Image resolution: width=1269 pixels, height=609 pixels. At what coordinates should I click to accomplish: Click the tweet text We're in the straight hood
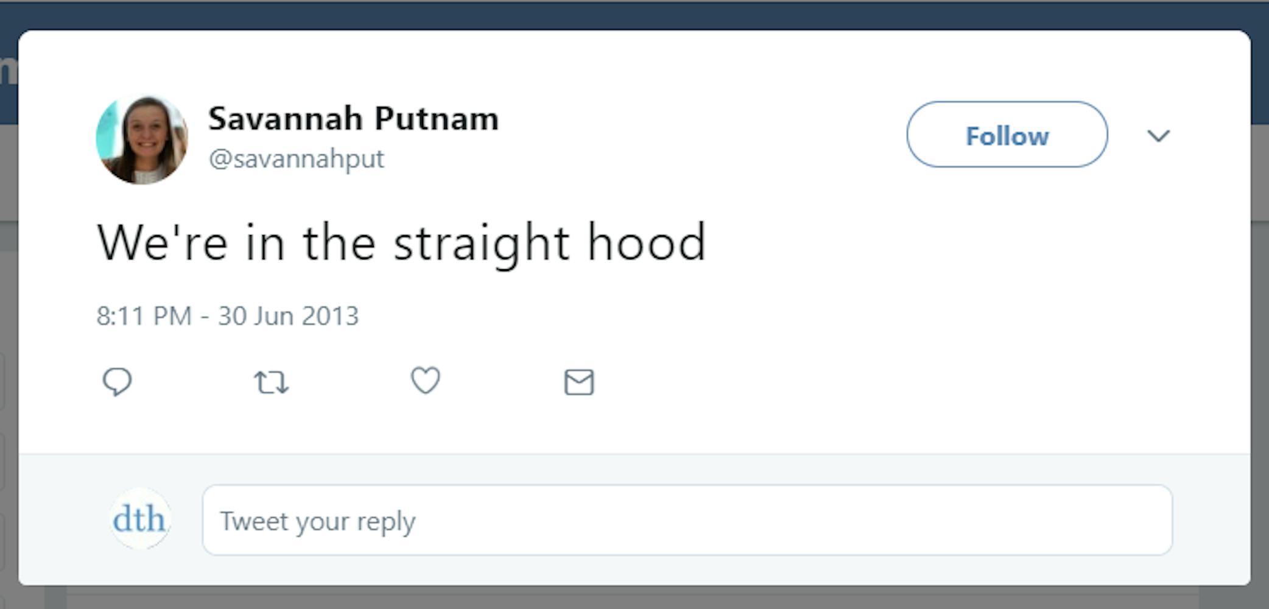click(x=401, y=242)
